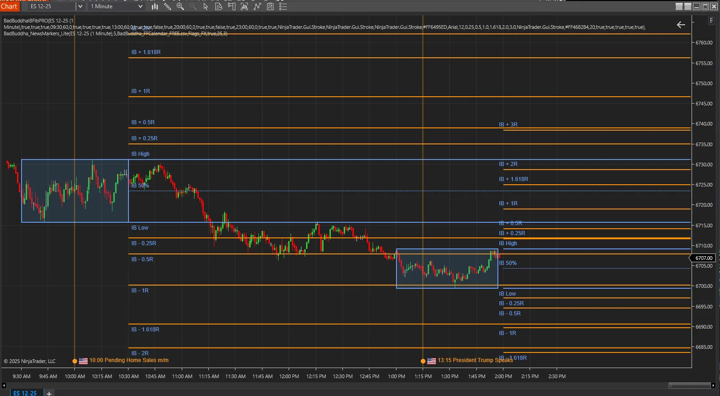Click the right 'IB + 1R' label
720x396 pixels.
[x=508, y=203]
